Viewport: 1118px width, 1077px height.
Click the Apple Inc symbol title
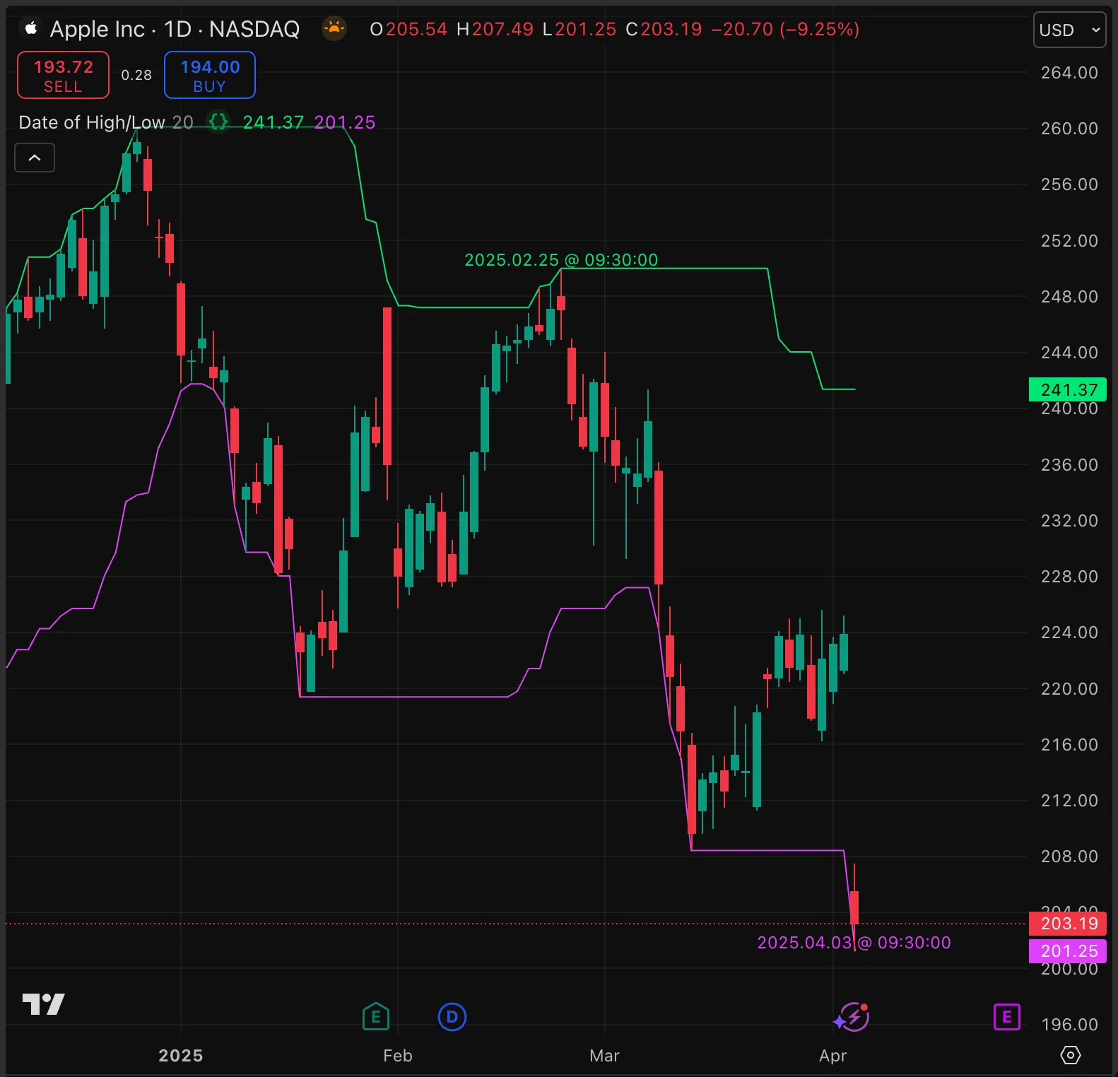pyautogui.click(x=174, y=29)
